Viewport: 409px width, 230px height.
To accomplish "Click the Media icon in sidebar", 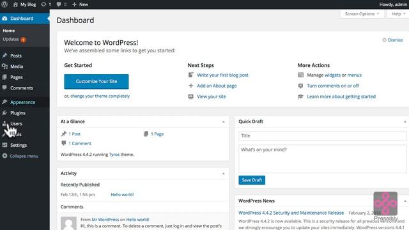I will pos(4,66).
